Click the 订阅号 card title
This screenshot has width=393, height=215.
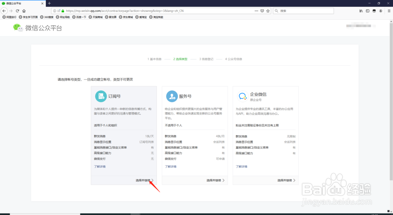pyautogui.click(x=114, y=96)
